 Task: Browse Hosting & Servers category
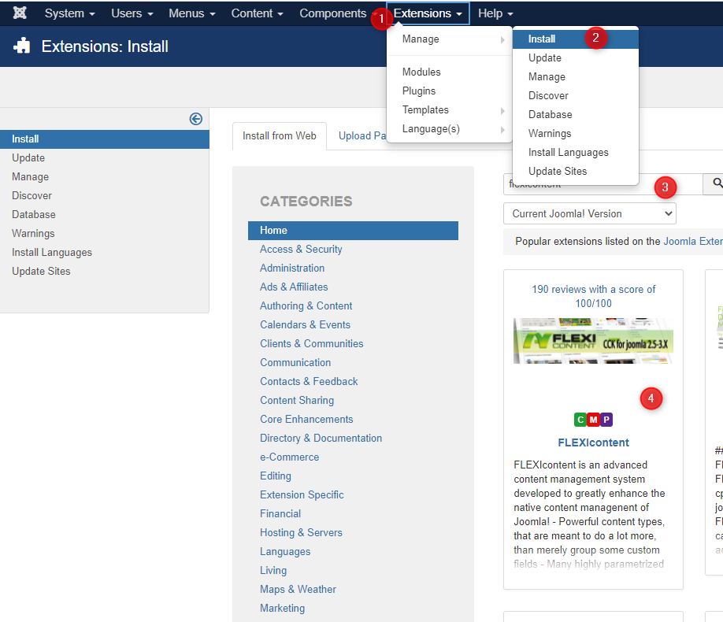[301, 533]
